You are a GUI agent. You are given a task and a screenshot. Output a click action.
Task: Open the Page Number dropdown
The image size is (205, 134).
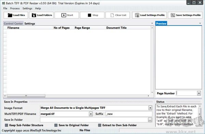(199, 93)
